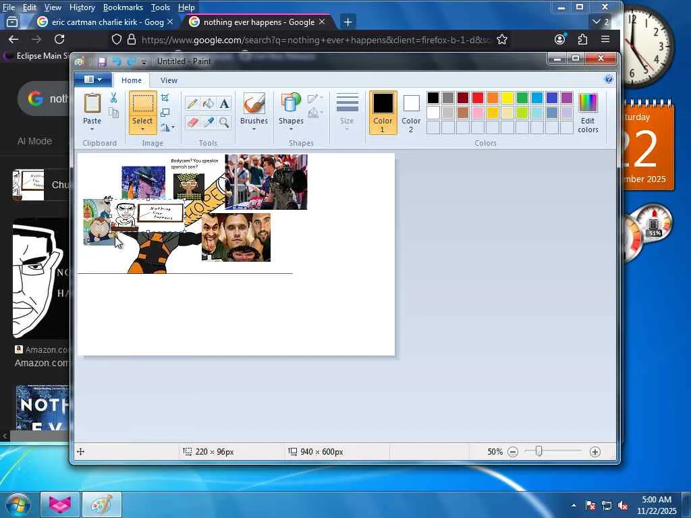This screenshot has width=691, height=518.
Task: Click the AI Mode link in Google
Action: (x=34, y=141)
